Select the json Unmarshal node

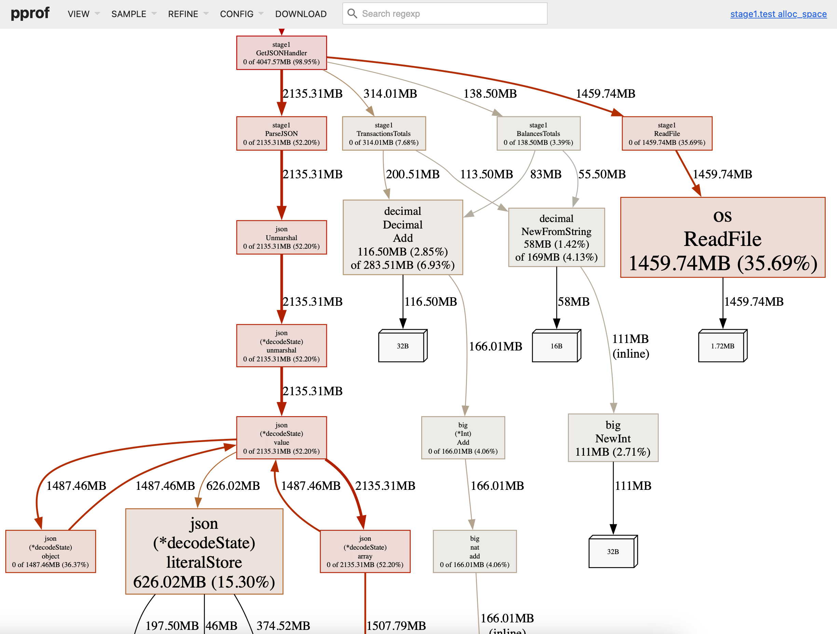(282, 237)
